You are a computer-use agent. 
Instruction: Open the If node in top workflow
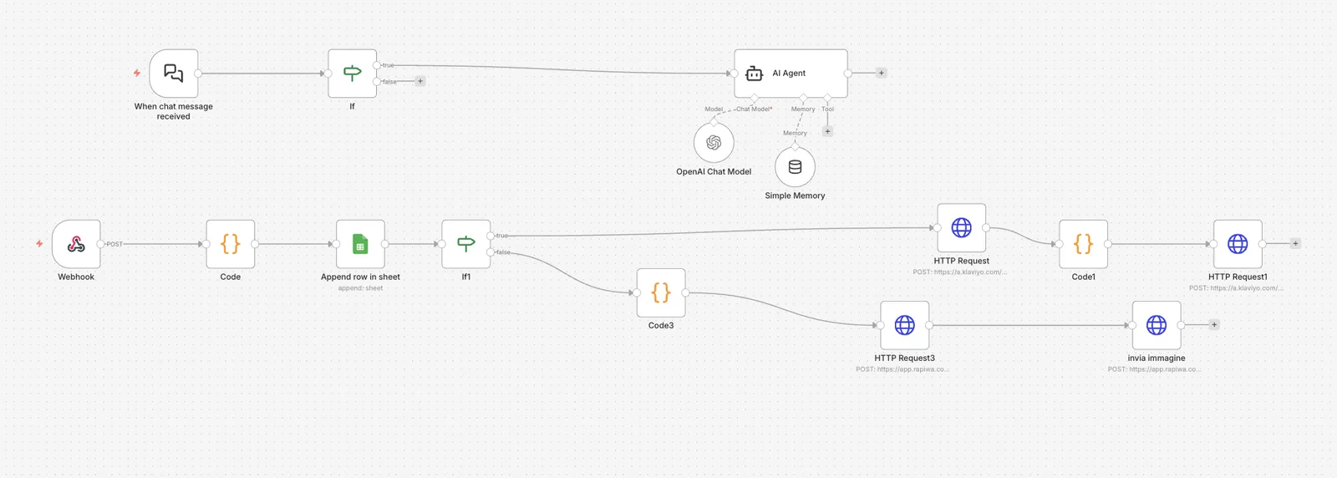pos(352,74)
